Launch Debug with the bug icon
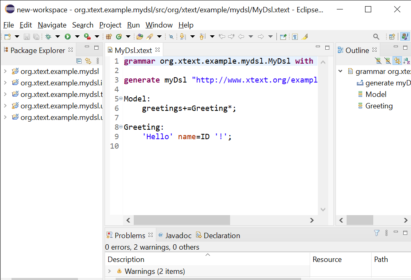Screen dimensions: 411x280 [48, 37]
